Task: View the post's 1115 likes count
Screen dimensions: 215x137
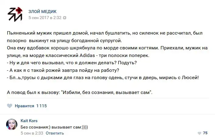Action: pos(41,106)
